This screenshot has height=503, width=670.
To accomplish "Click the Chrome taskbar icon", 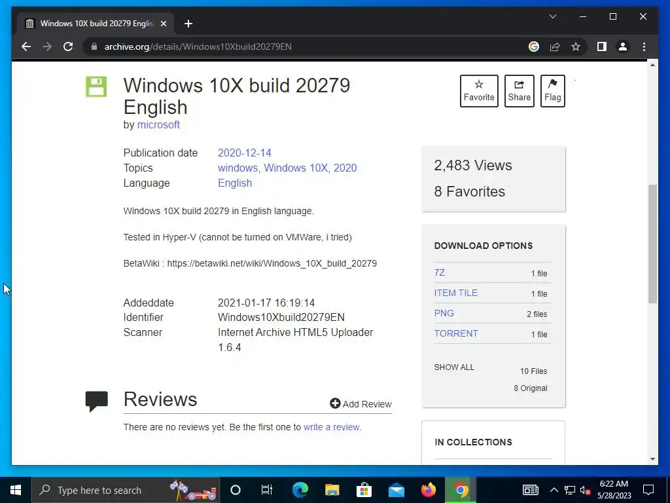I will [461, 490].
